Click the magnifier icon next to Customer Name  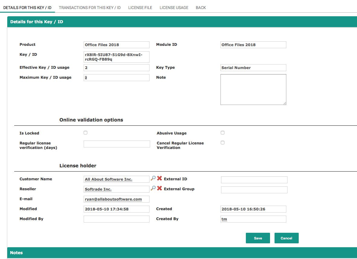153,178
